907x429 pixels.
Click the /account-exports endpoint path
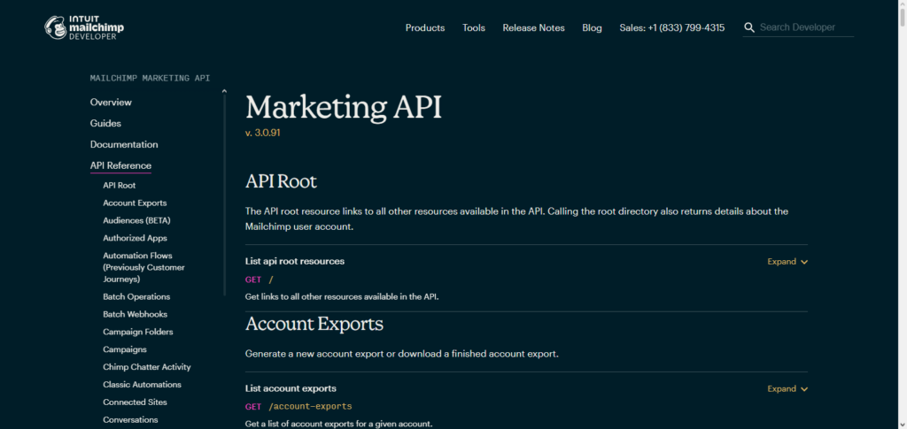(310, 407)
